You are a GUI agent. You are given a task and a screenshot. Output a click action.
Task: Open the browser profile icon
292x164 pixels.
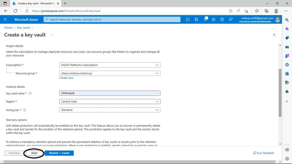click(276, 11)
